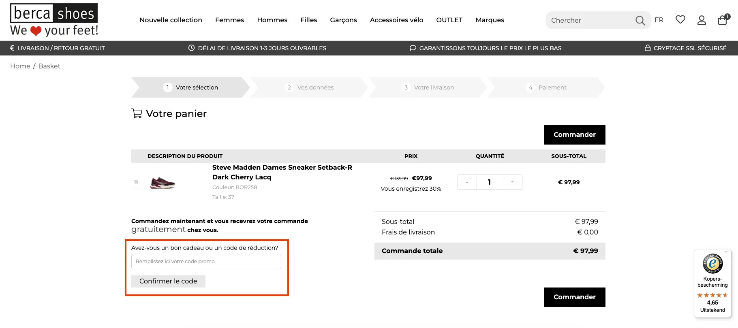Click the Taille: 37 text
Screen dimensions: 738x328
(x=223, y=197)
